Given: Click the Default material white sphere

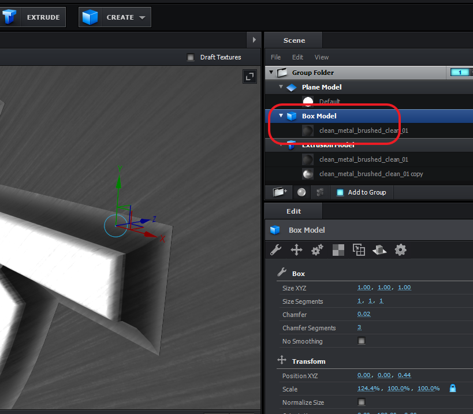Looking at the screenshot, I should coord(308,102).
